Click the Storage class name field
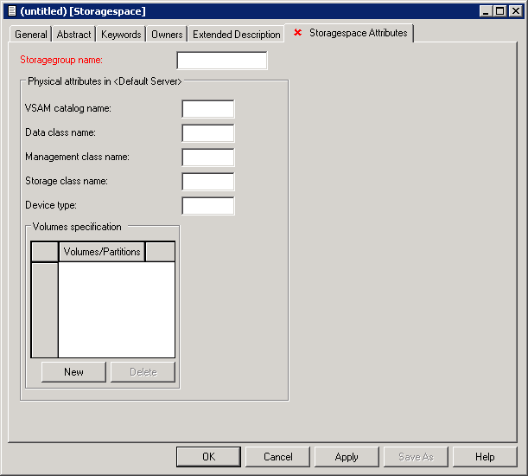Screen dimensions: 528x476 [x=208, y=182]
